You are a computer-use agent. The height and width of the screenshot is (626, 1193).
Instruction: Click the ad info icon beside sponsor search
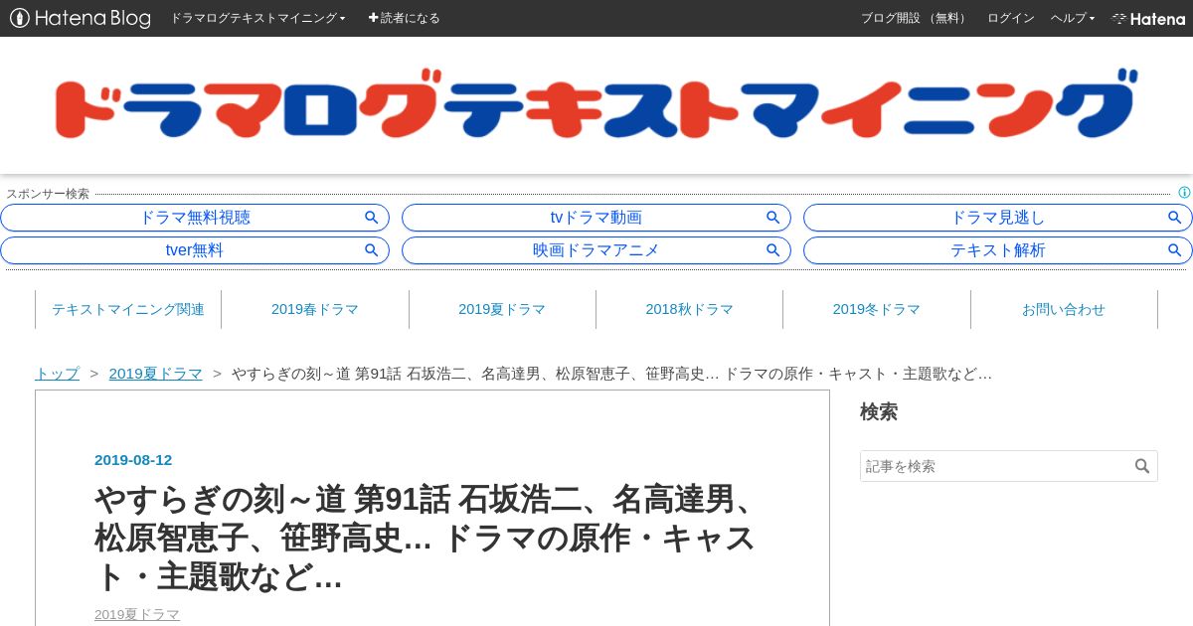coord(1184,193)
